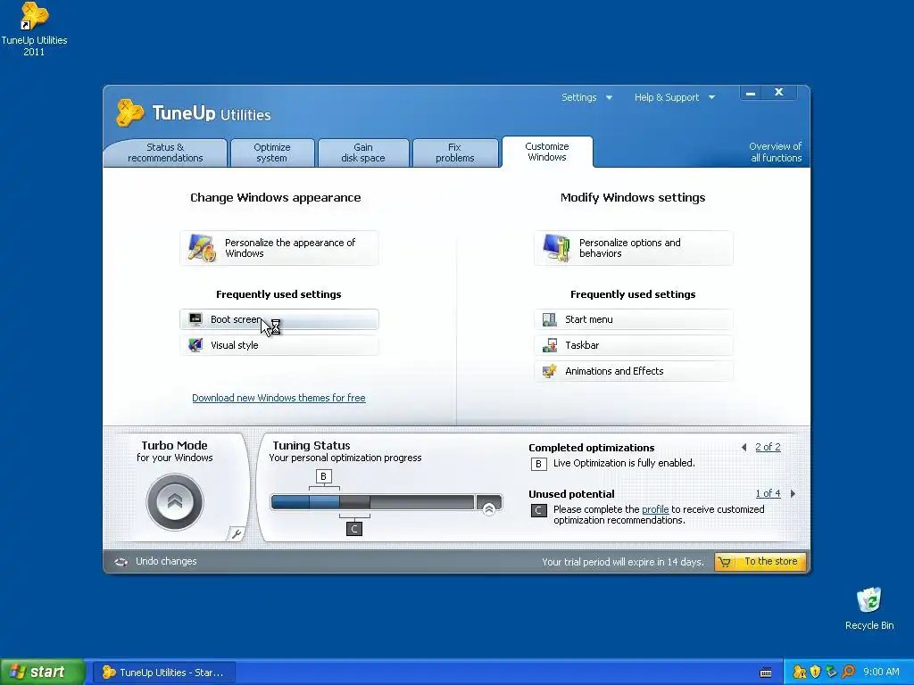Click the security shield tray icon

(816, 673)
